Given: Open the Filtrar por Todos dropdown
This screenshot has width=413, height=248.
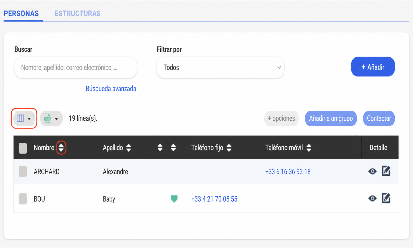Looking at the screenshot, I should [220, 67].
